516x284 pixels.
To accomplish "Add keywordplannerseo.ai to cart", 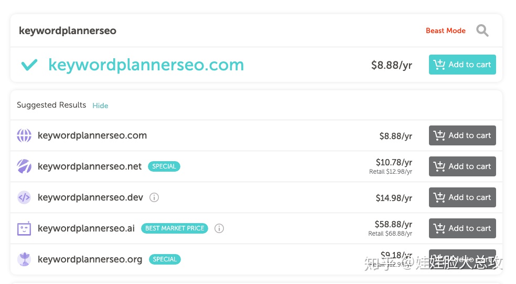I will pyautogui.click(x=463, y=228).
